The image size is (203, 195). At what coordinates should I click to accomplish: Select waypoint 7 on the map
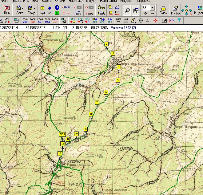[97, 102]
